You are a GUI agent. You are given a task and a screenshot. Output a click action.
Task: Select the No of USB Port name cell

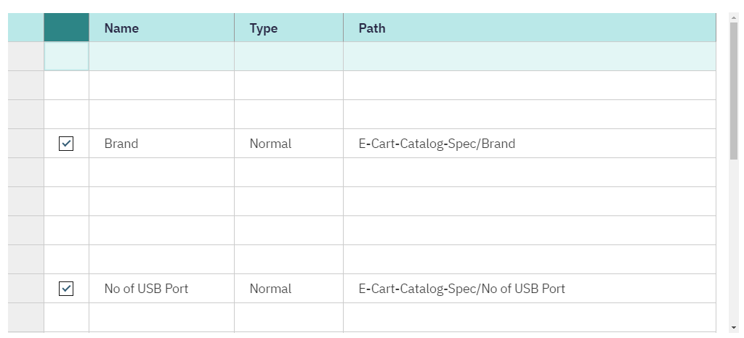point(162,288)
